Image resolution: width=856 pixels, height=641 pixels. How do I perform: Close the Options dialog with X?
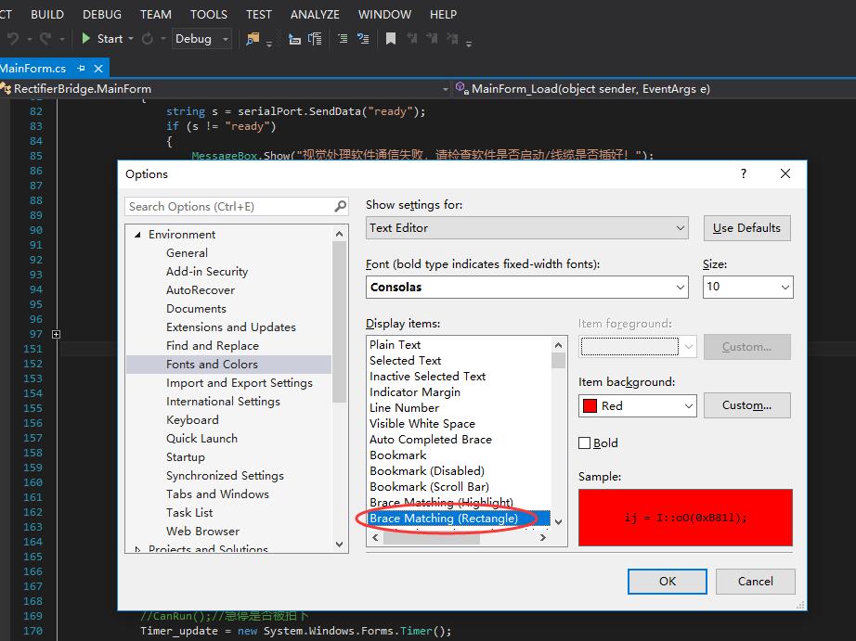pos(785,173)
